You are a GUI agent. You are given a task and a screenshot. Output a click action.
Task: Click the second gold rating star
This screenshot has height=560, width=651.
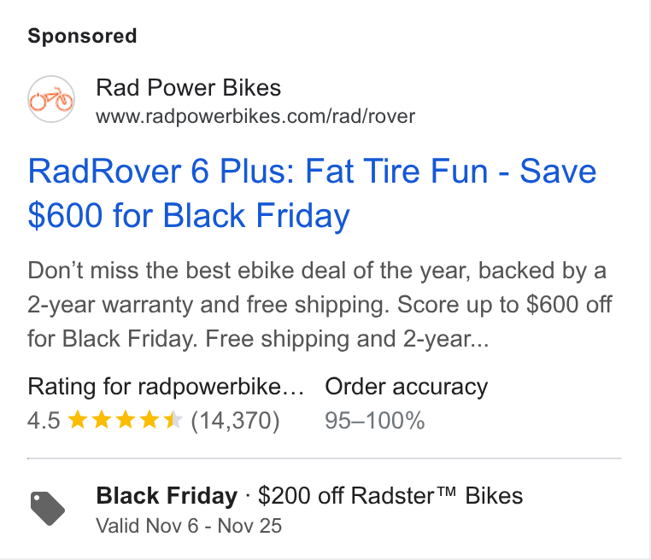tap(102, 420)
